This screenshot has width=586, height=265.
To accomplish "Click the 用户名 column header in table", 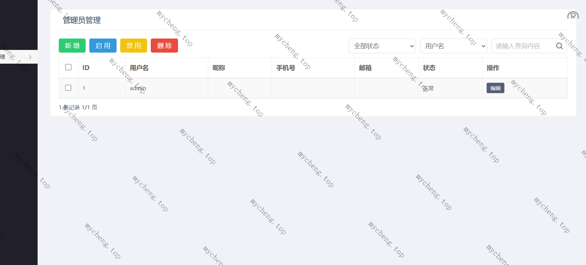I will coord(139,68).
